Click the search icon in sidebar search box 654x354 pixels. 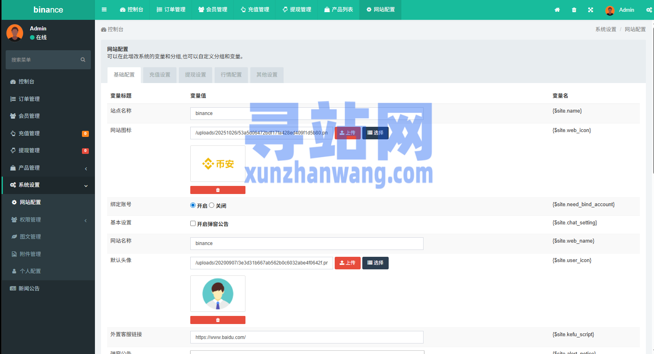[x=83, y=60]
